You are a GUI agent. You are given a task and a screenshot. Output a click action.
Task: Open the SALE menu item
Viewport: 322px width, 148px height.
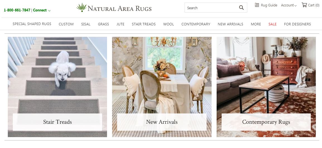click(272, 24)
